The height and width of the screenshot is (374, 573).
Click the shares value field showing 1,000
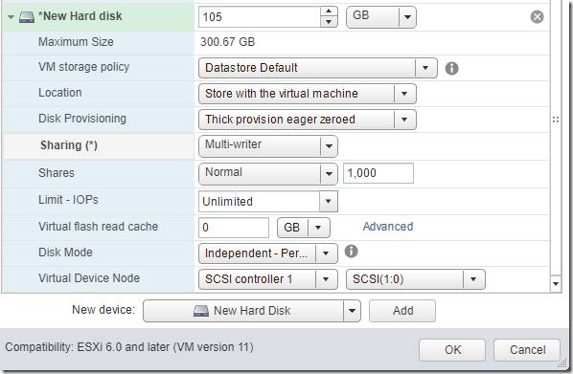pyautogui.click(x=378, y=173)
